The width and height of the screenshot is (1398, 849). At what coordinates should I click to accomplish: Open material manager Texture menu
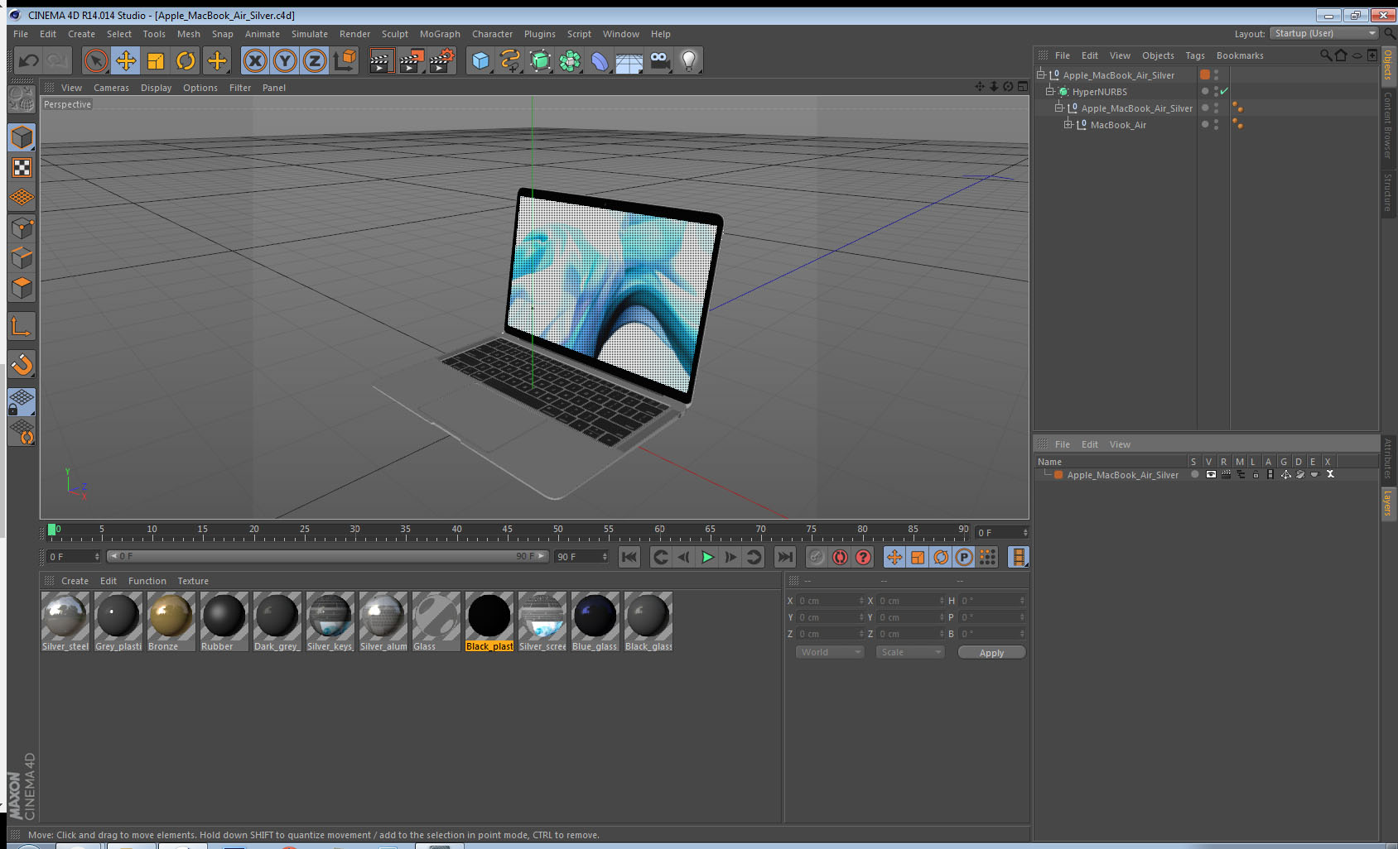pos(193,581)
